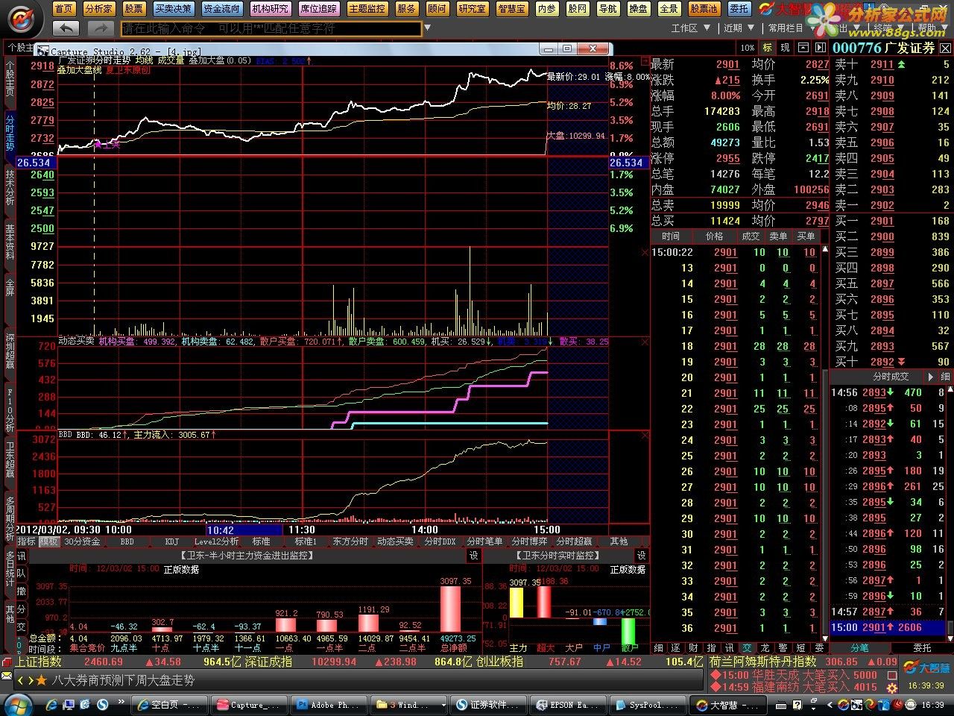Viewport: 954px width, 716px height.
Task: Click the 成交 column header
Action: pyautogui.click(x=750, y=236)
